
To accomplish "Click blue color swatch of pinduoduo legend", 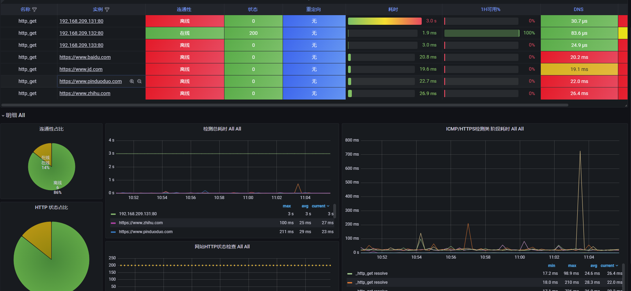I will (113, 232).
